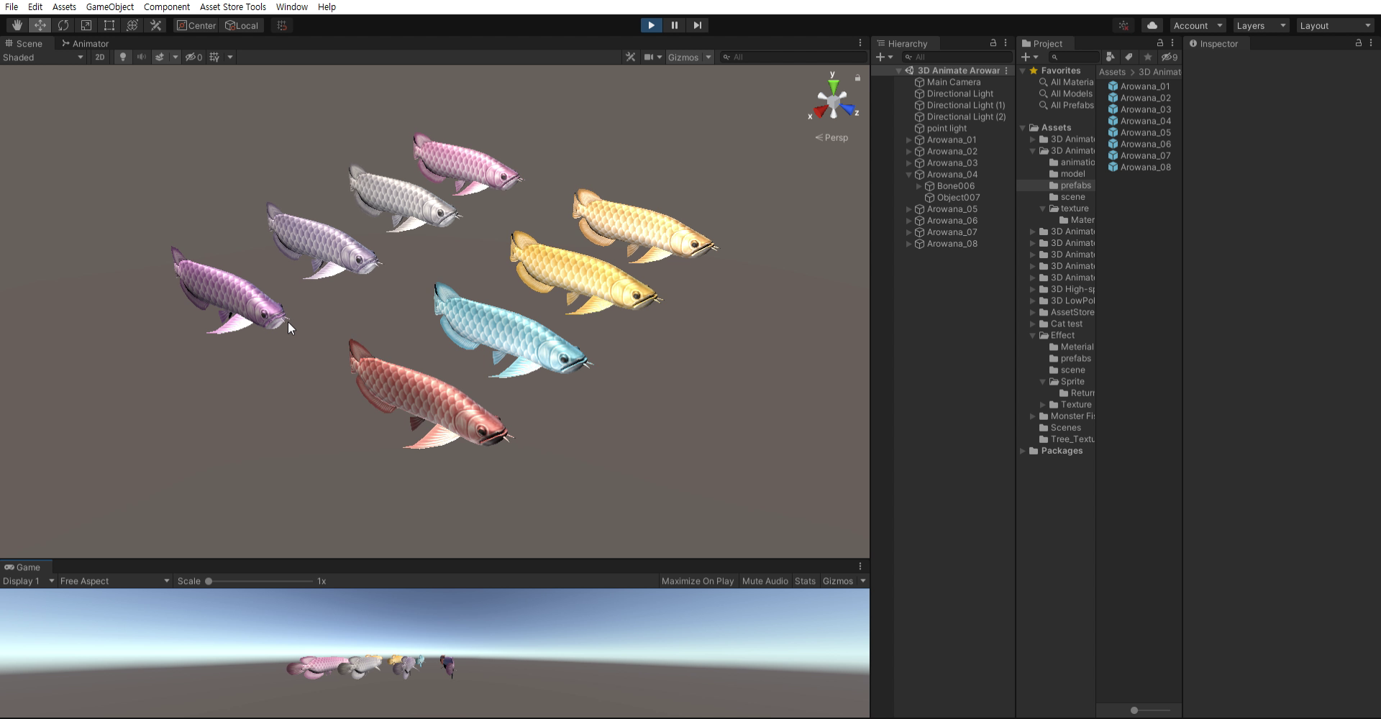Click Mute Audio button
The image size is (1381, 719).
click(765, 581)
